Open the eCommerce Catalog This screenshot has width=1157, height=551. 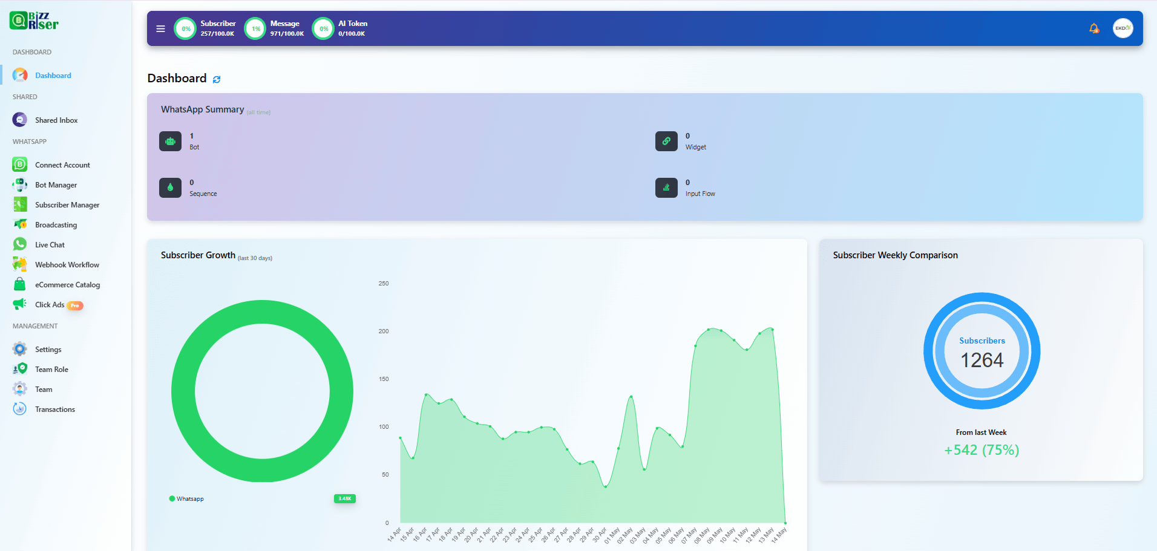pyautogui.click(x=67, y=284)
